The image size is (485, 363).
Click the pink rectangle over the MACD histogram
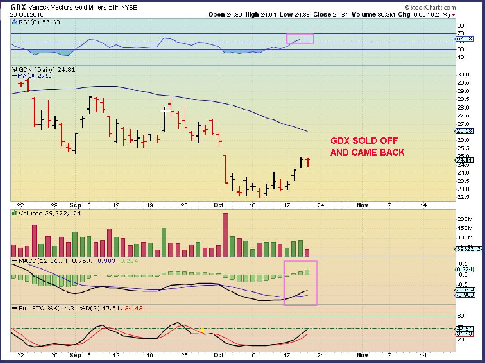point(300,283)
